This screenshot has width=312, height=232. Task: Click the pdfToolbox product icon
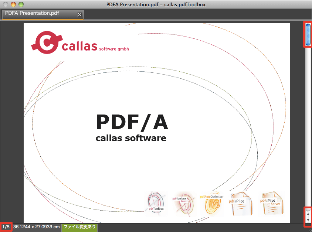(156, 203)
